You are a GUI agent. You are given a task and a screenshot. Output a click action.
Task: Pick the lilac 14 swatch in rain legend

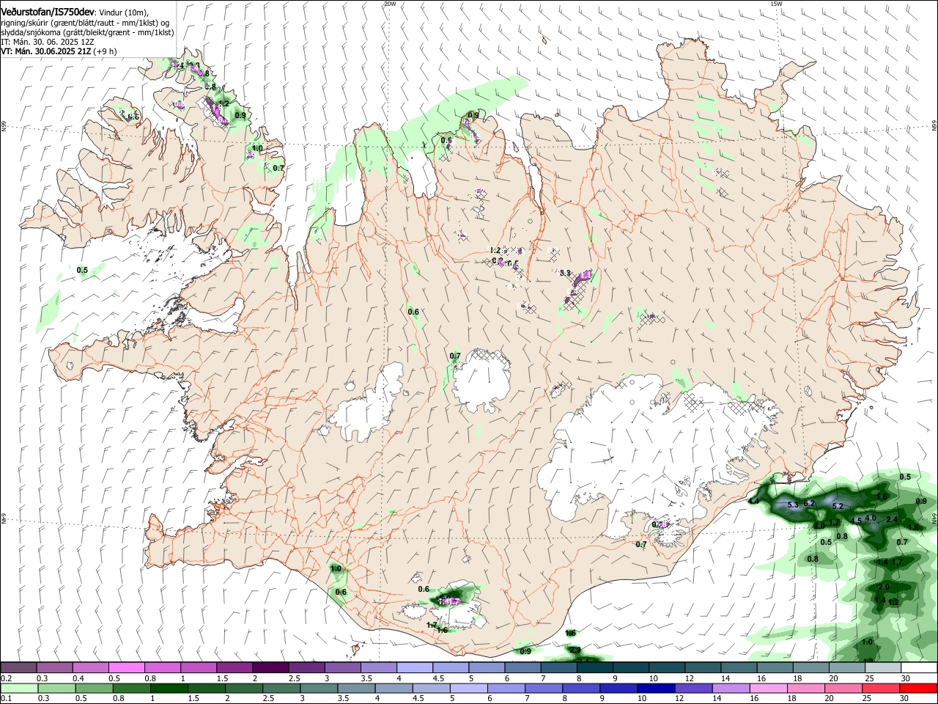[x=731, y=688]
